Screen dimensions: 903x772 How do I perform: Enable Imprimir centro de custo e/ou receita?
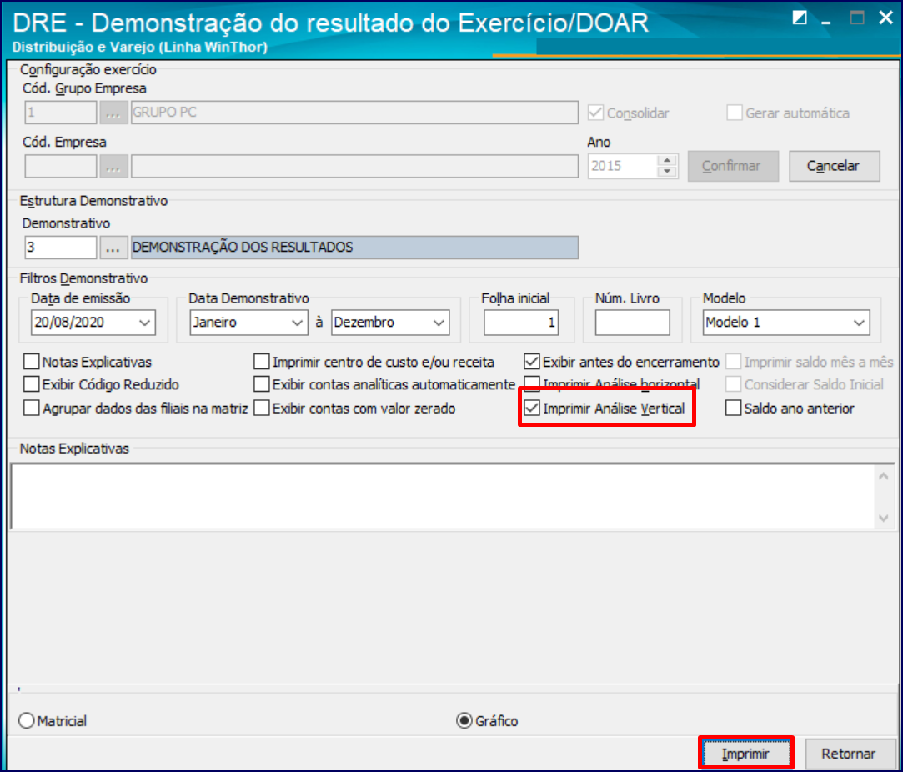pyautogui.click(x=262, y=362)
